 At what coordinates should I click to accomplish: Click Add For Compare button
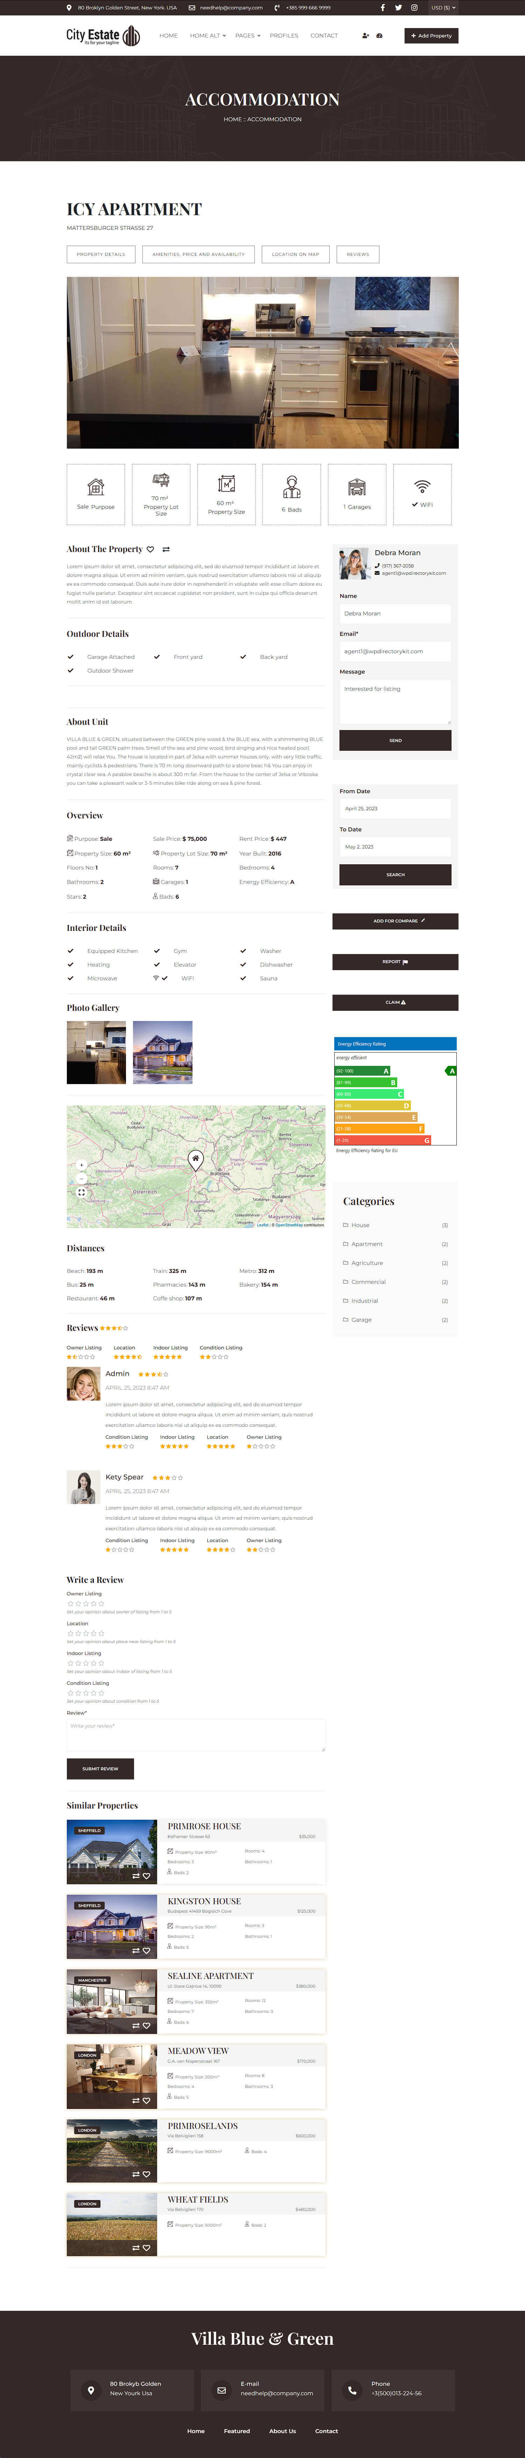395,921
